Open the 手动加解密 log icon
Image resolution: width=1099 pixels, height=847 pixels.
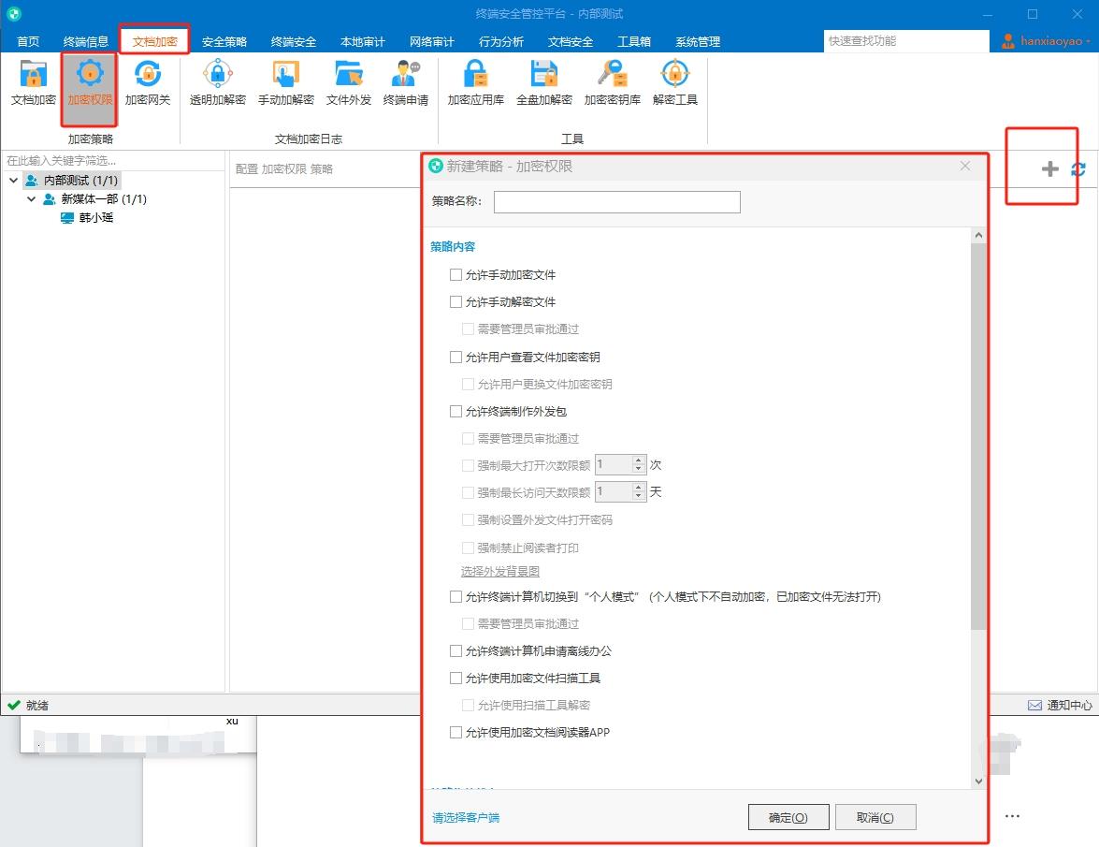(x=286, y=82)
